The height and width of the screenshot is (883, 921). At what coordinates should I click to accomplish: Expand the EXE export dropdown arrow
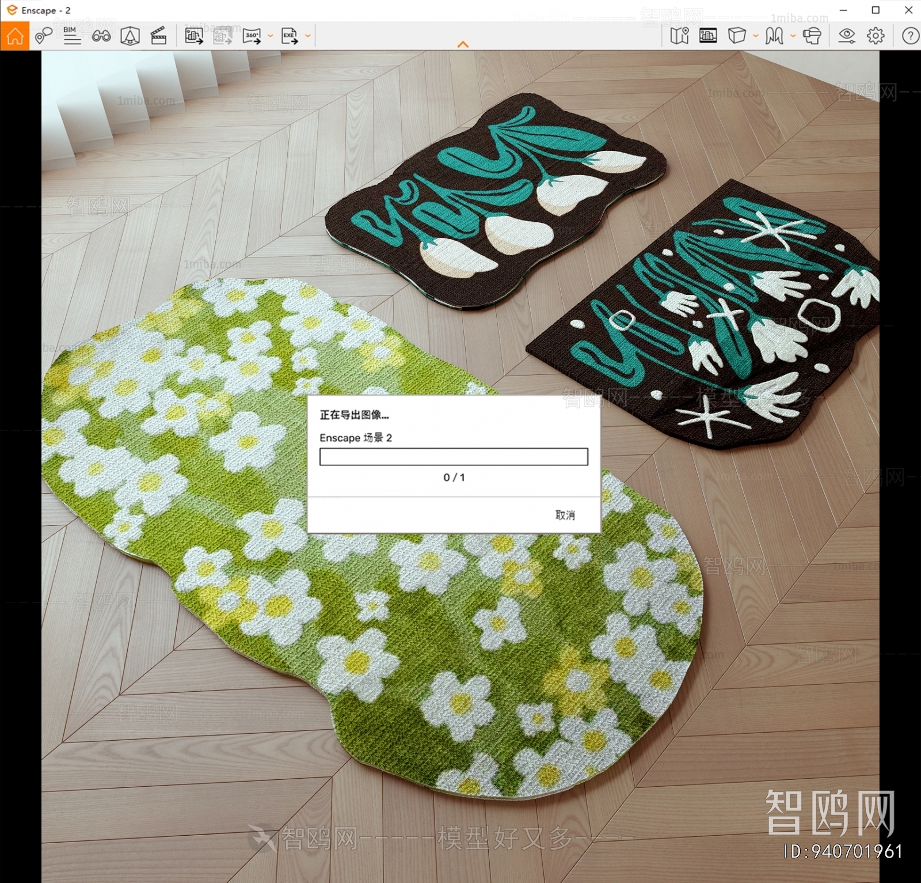pos(308,36)
